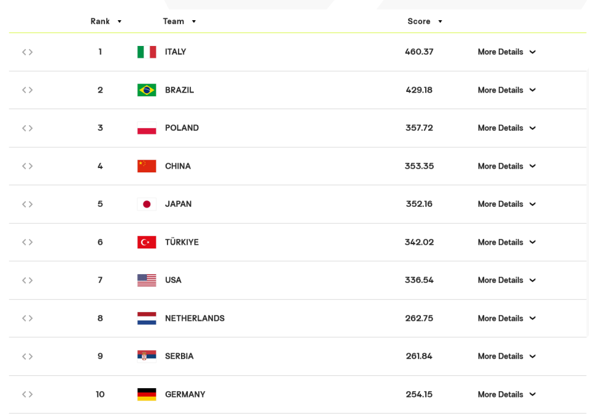This screenshot has width=589, height=414.
Task: Expand More Details for Netherlands
Action: (x=506, y=318)
